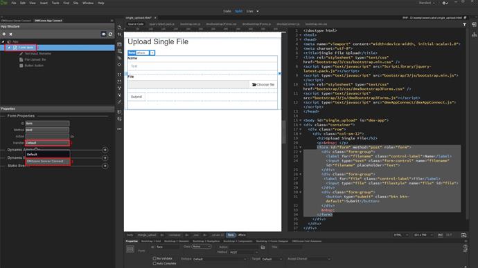This screenshot has width=478, height=268.
Task: Select DMXzone Server Connect in Handler list
Action: click(x=48, y=162)
